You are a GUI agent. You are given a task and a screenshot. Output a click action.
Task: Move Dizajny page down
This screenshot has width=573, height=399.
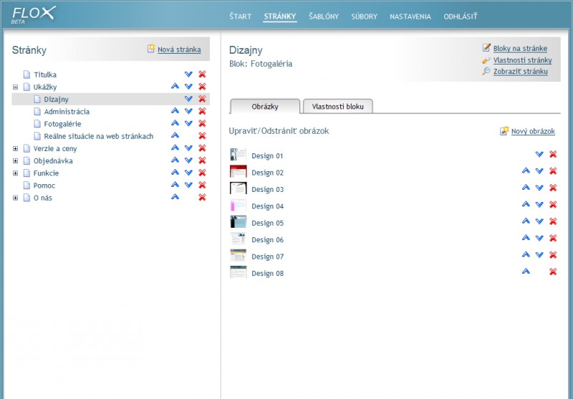click(188, 99)
